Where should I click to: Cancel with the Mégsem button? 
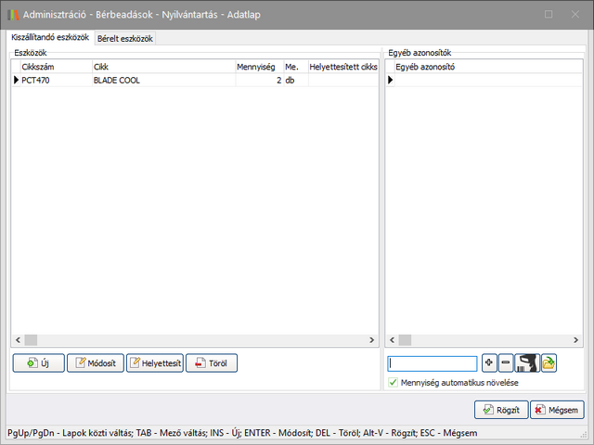click(x=557, y=410)
